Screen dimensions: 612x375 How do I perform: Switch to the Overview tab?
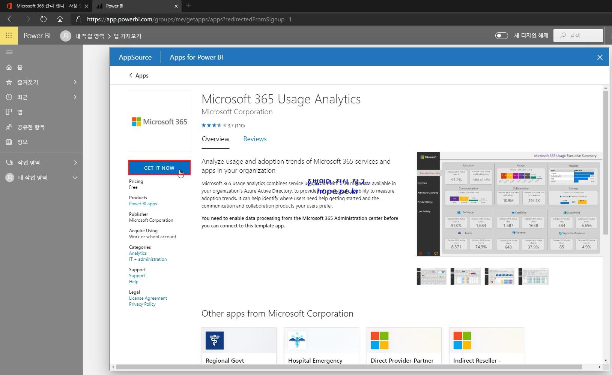215,139
